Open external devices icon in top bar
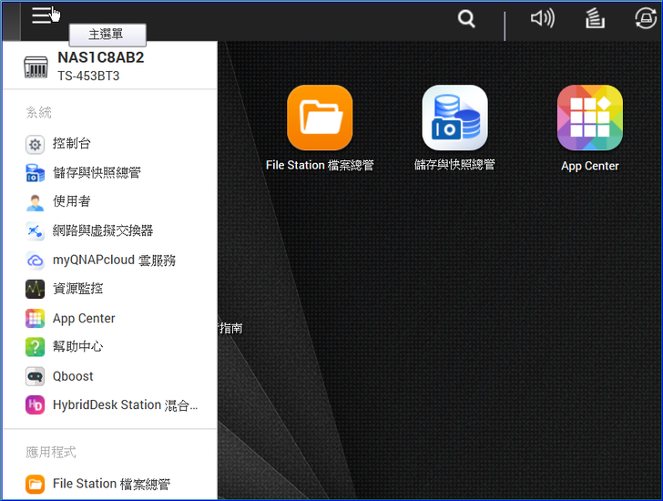 [x=646, y=18]
